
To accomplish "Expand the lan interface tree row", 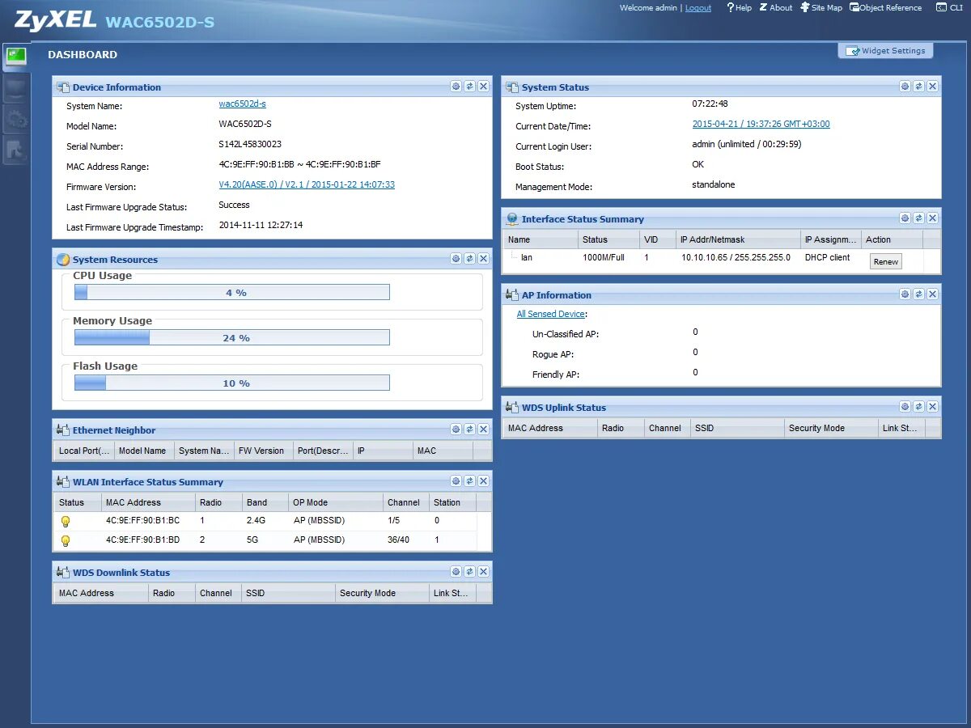I will coord(515,257).
